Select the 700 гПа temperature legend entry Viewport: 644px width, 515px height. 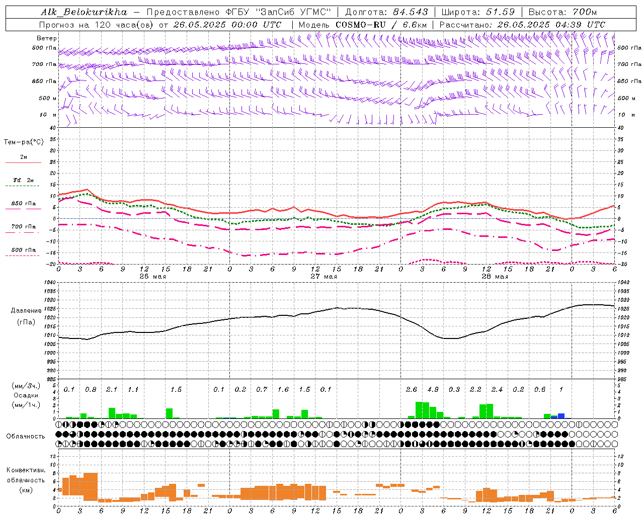[x=24, y=227]
